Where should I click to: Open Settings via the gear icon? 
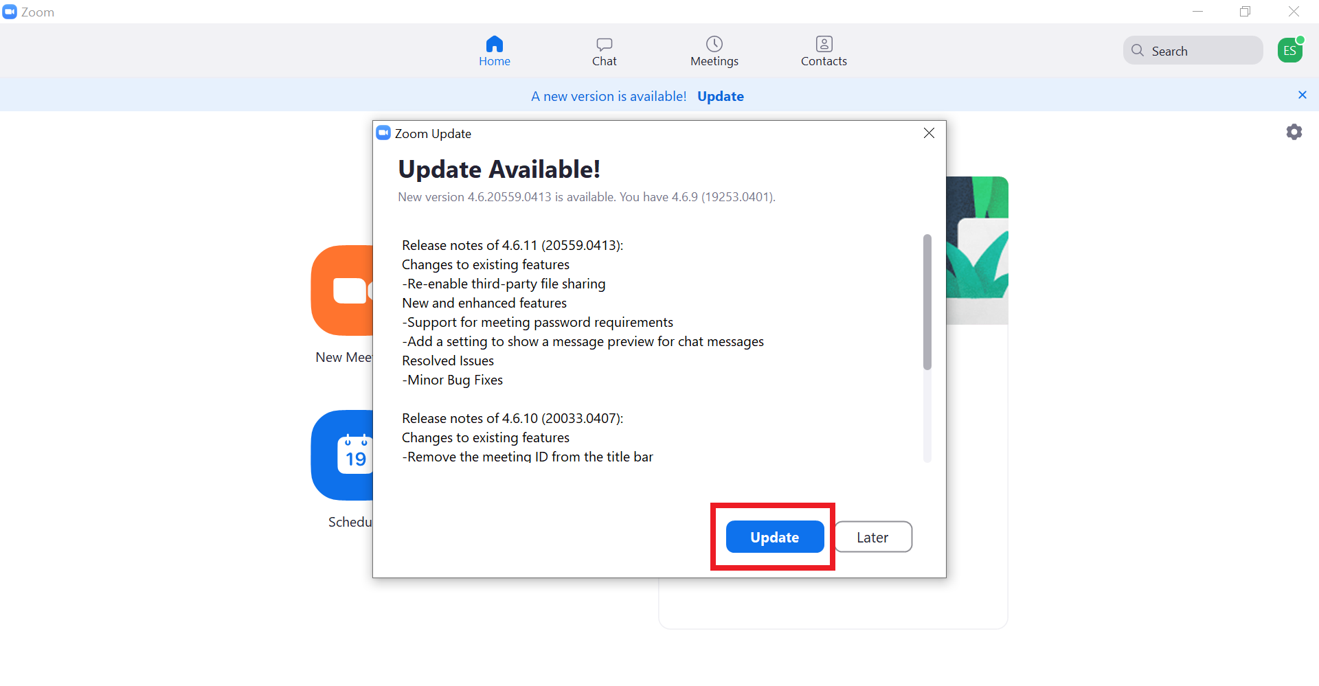coord(1294,132)
